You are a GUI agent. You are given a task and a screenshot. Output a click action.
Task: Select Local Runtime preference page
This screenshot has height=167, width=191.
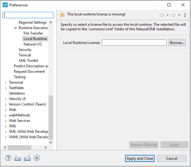click(x=35, y=39)
